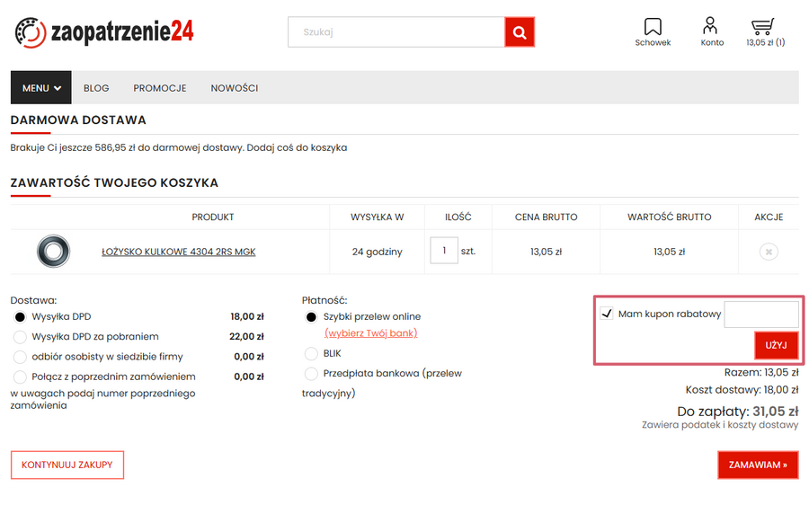
Task: Select odbiór osobisty w siedzibie firmy
Action: coord(20,357)
